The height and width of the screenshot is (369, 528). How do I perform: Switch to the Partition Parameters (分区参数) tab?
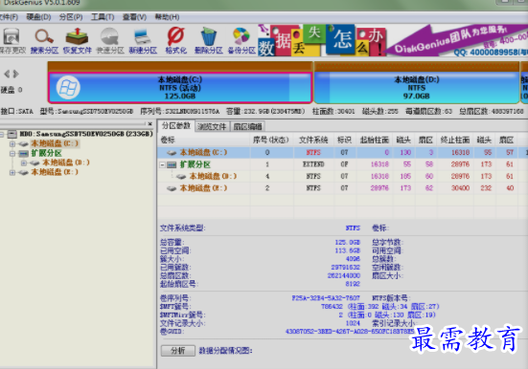pyautogui.click(x=176, y=126)
